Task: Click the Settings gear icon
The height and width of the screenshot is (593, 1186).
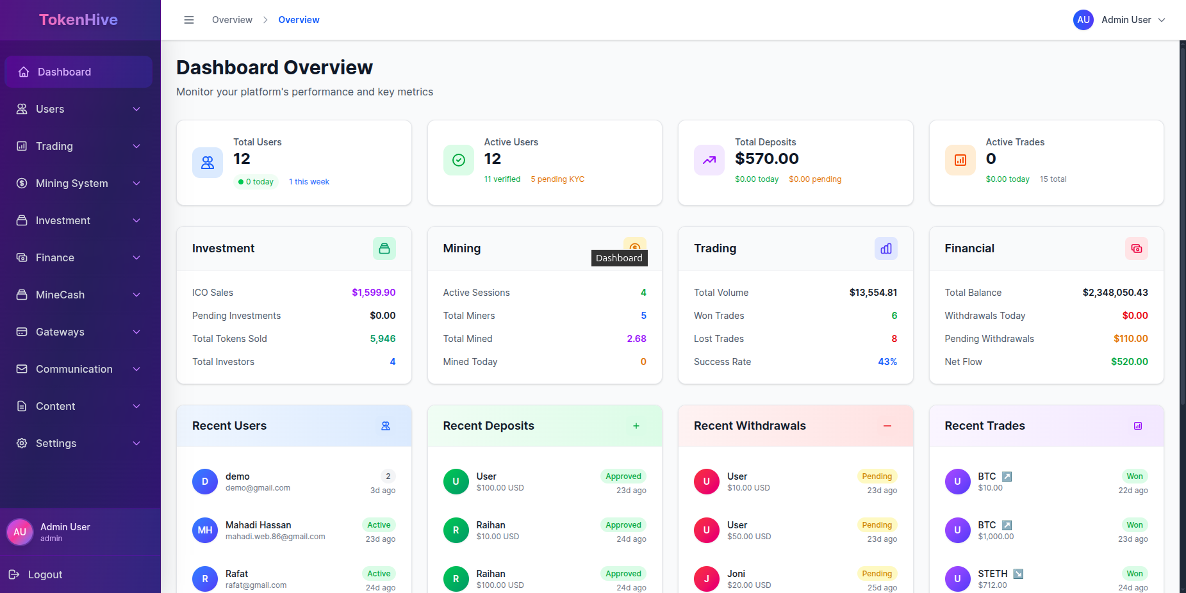Action: [22, 443]
